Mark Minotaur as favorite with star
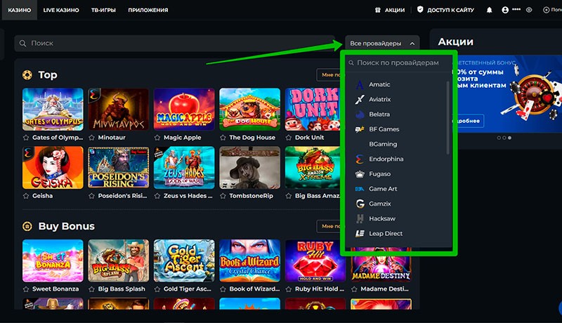 [92, 138]
